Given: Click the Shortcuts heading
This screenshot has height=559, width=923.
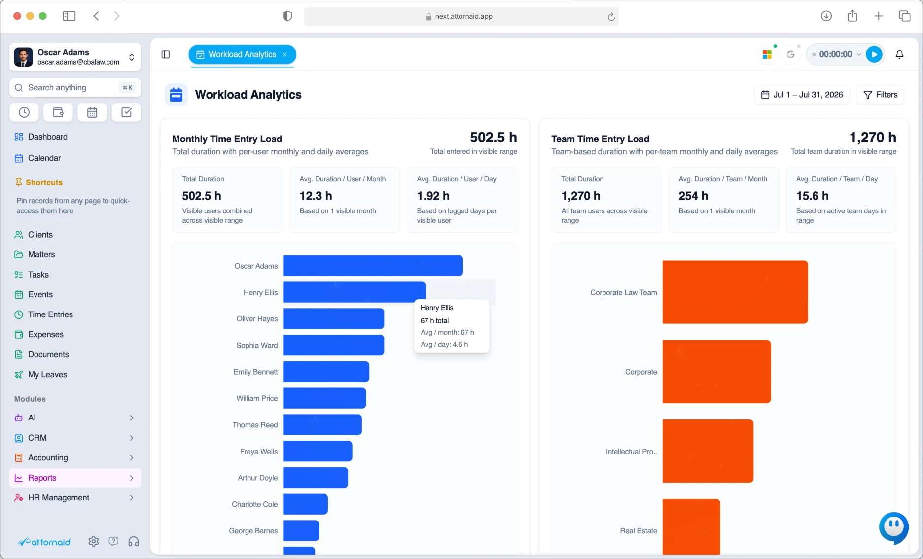Looking at the screenshot, I should click(44, 182).
